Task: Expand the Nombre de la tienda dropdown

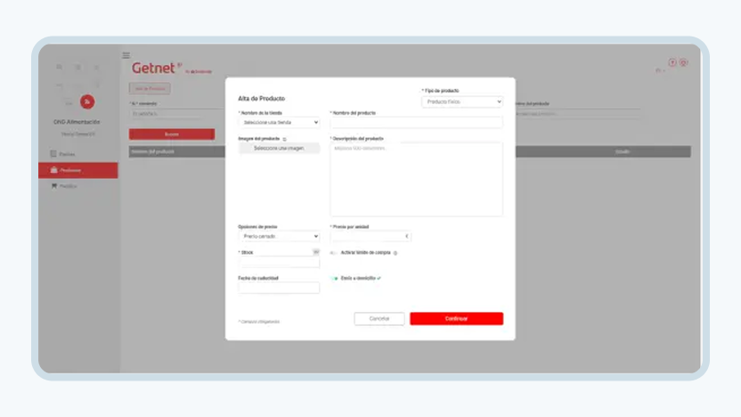Action: [280, 122]
